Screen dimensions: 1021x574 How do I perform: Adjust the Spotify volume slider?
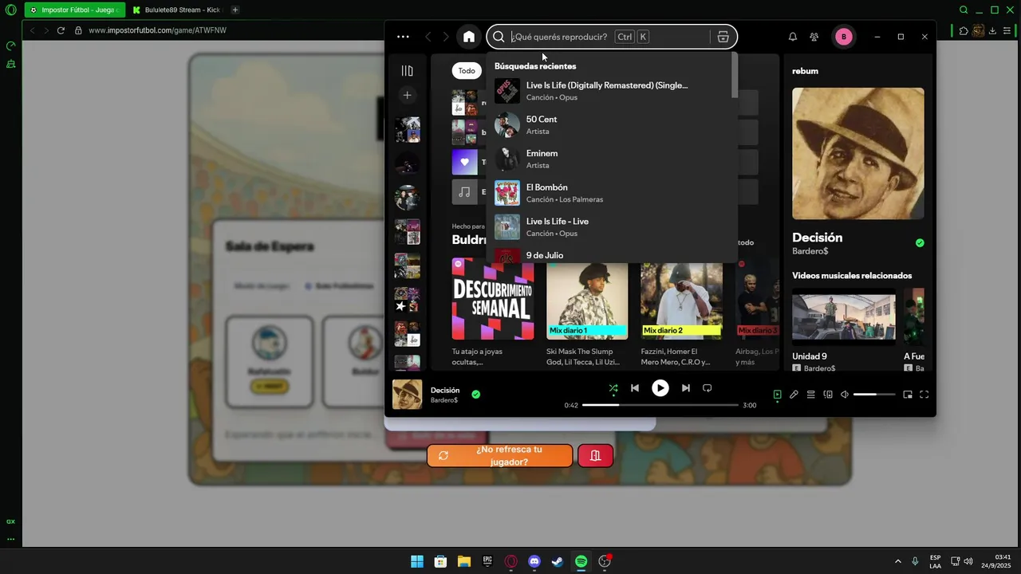875,395
